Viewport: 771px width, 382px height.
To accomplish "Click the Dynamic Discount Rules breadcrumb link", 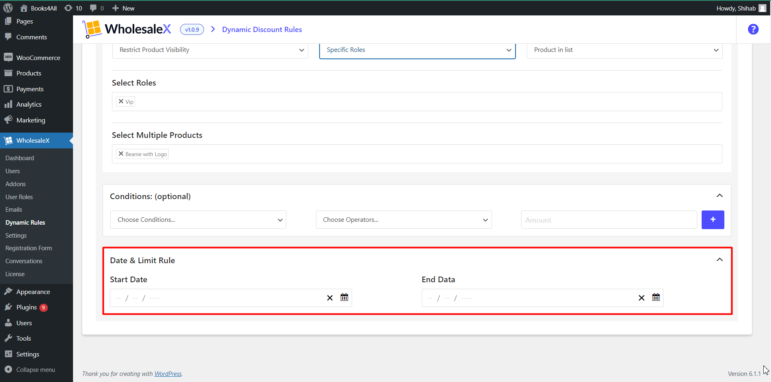I will click(x=262, y=30).
